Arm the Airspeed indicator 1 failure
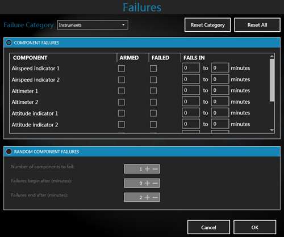Screen dimensions: 284x237 (x=122, y=69)
